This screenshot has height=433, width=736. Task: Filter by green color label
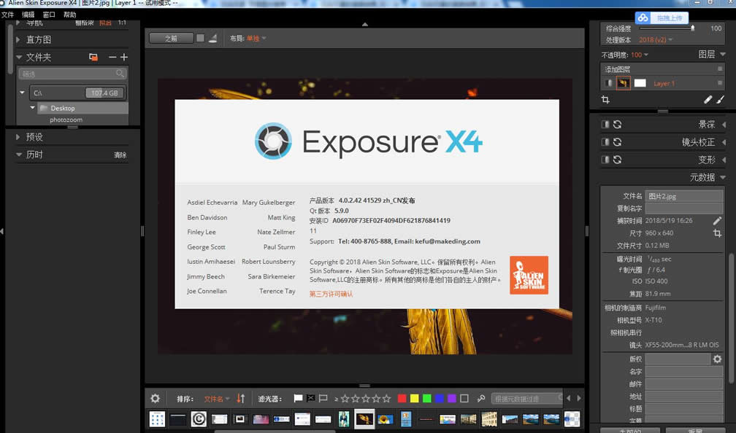tap(426, 398)
